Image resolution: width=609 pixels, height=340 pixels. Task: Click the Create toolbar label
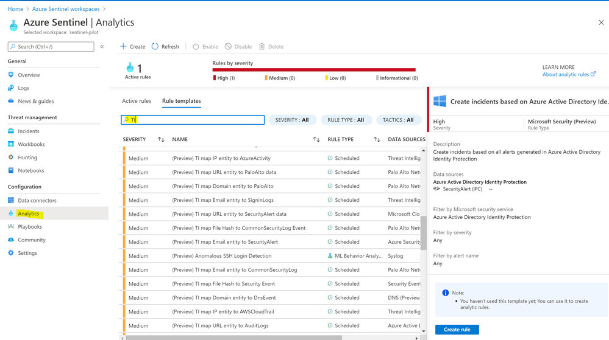tap(138, 46)
